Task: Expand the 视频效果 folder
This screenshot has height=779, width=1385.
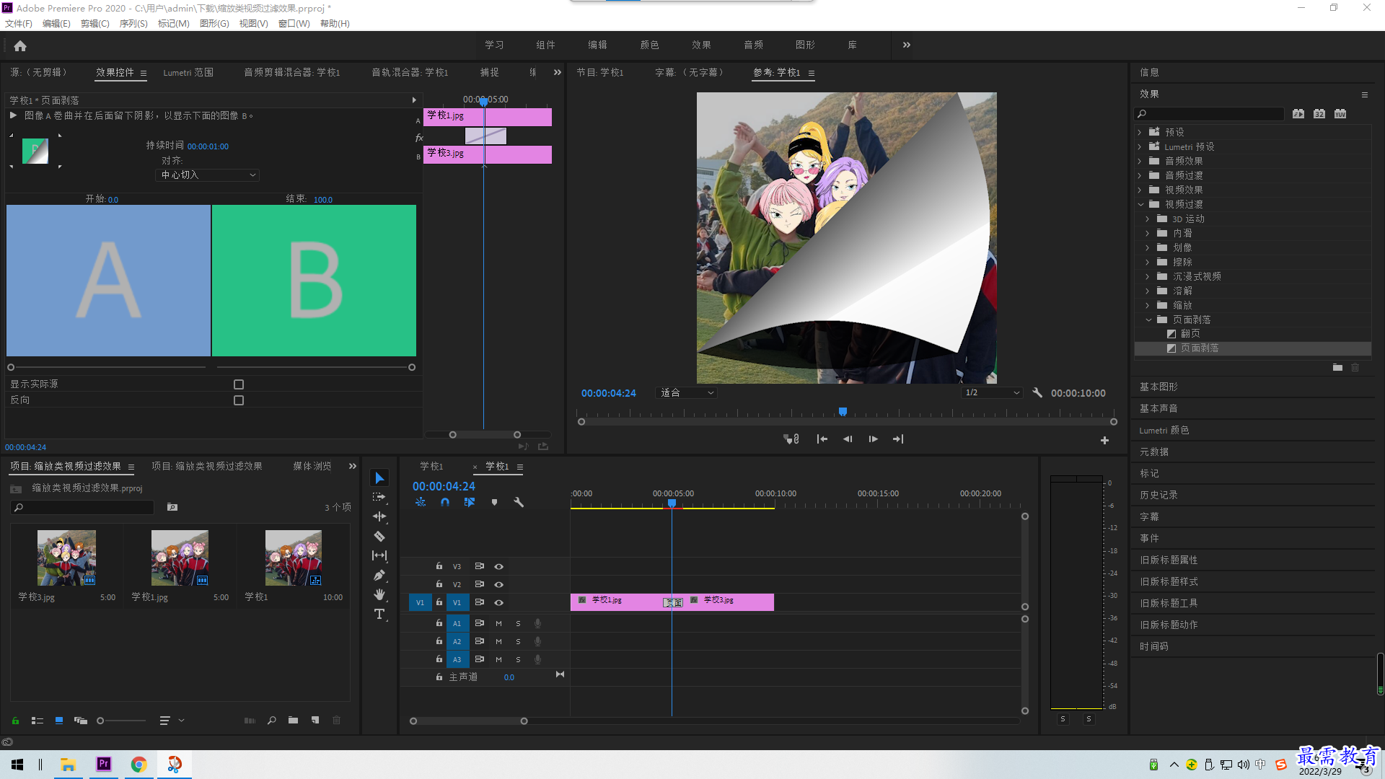Action: pos(1140,190)
